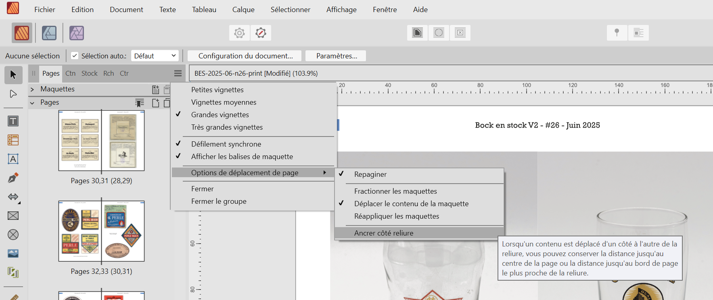Click the gear with red slash icon

coord(261,33)
